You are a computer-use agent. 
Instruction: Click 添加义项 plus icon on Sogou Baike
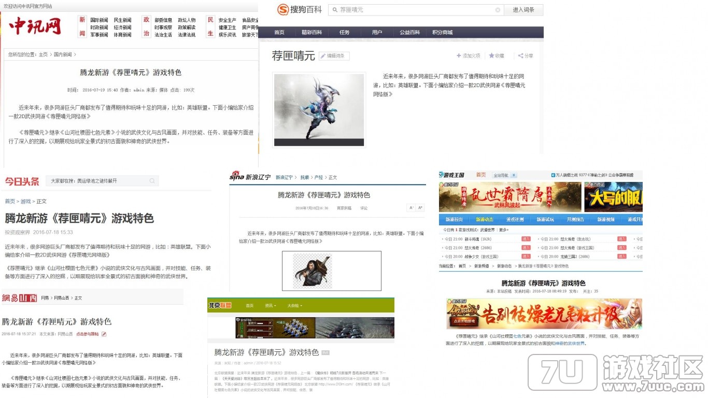(x=459, y=55)
